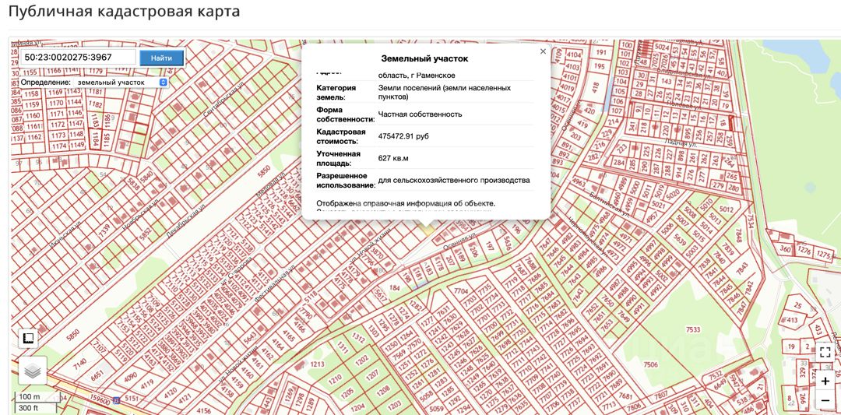The height and width of the screenshot is (415, 841).
Task: Select the area value 627 кв.м
Action: (394, 159)
